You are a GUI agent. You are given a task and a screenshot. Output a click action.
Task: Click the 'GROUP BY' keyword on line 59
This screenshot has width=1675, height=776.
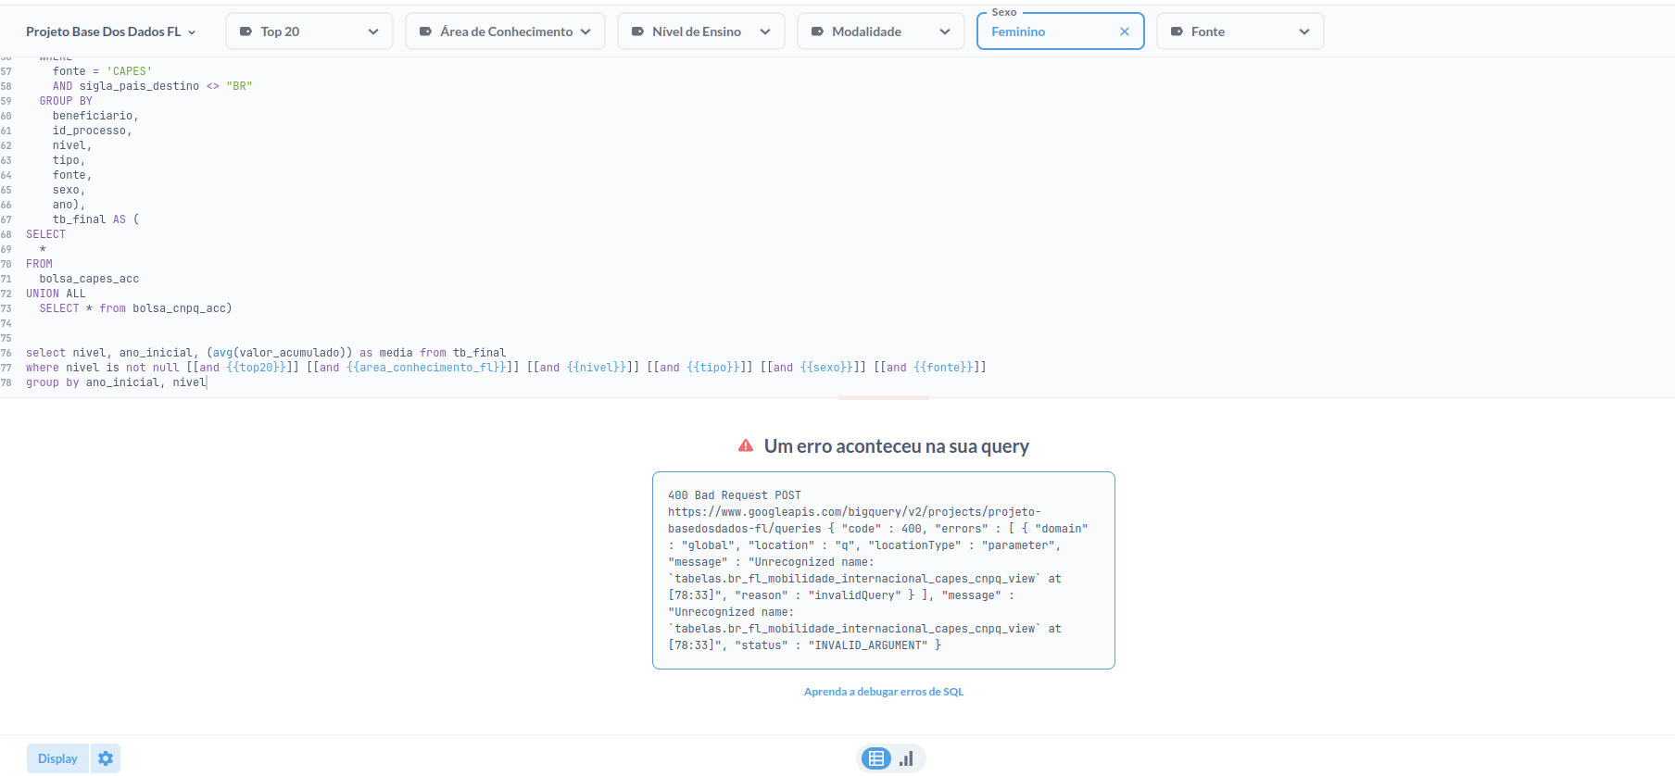coord(66,101)
